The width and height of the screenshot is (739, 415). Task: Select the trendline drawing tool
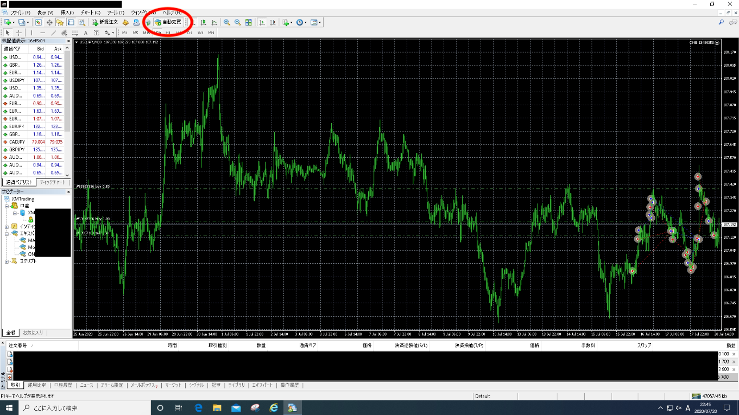tap(53, 33)
